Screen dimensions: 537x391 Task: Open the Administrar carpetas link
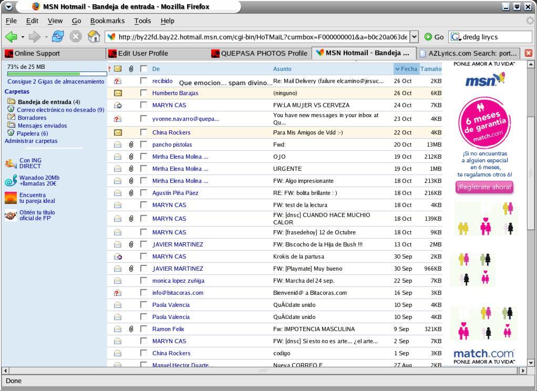click(31, 141)
